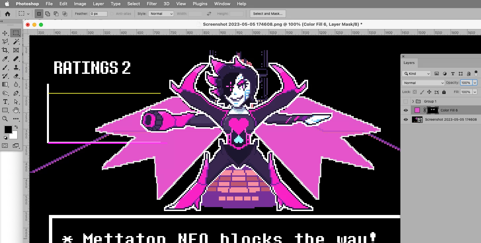This screenshot has width=481, height=243.
Task: Filter layers for adjustment layers
Action: point(445,74)
